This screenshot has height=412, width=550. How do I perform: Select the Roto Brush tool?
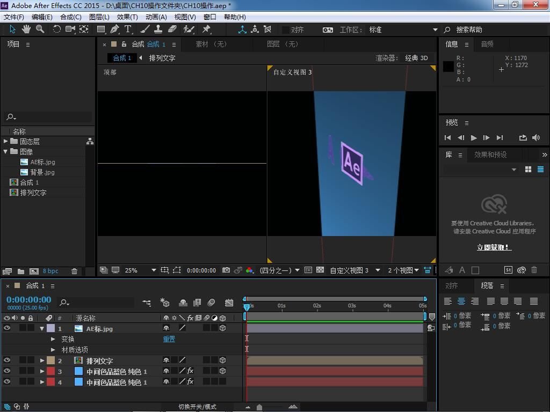(x=189, y=29)
